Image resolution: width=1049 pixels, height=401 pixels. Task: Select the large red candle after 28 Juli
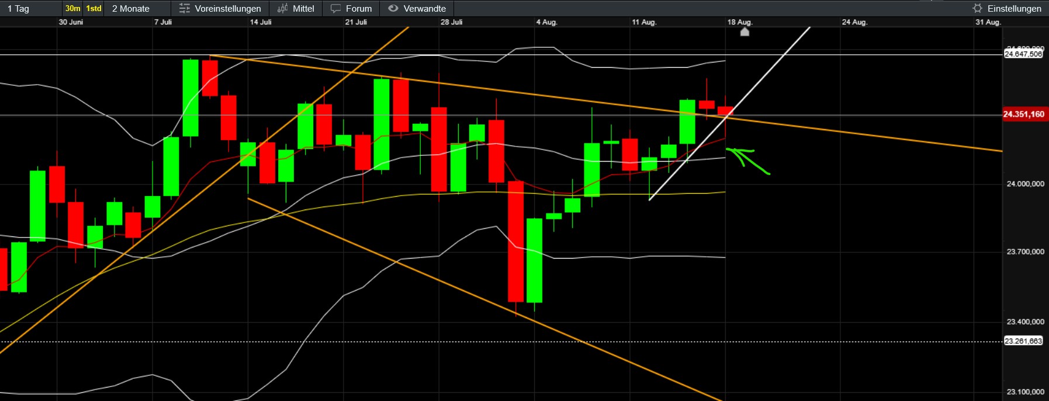516,241
